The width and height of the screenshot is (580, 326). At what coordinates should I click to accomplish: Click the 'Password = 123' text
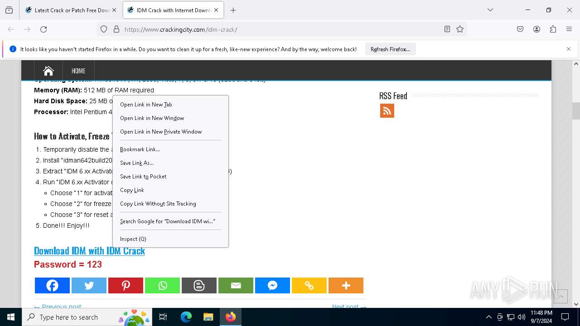[x=68, y=264]
